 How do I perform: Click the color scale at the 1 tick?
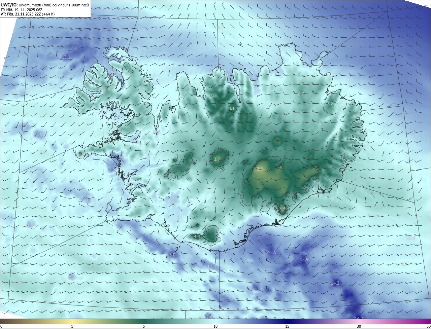[72, 326]
